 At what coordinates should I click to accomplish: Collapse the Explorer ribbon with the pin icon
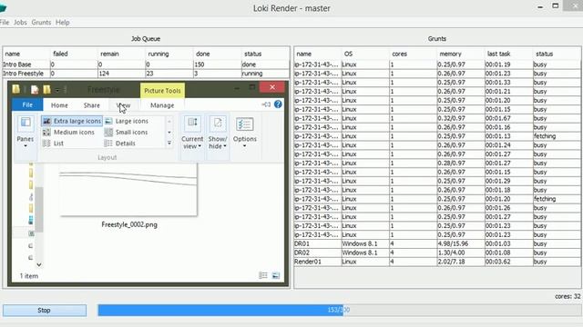(266, 104)
